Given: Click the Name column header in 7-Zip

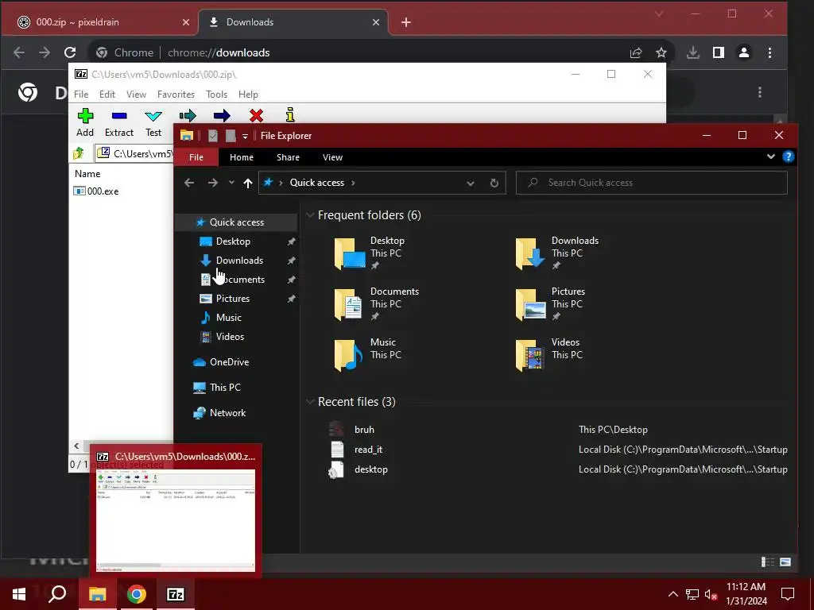Looking at the screenshot, I should pyautogui.click(x=87, y=174).
